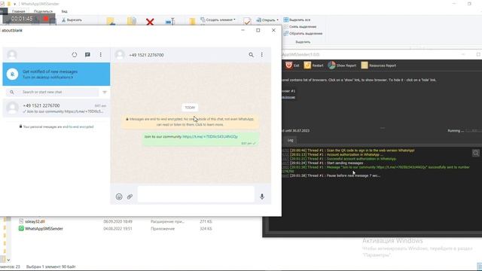Open the Вид ribbon tab
The image size is (482, 271).
point(64,11)
